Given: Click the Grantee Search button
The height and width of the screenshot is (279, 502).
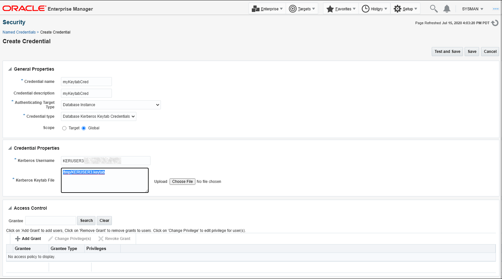Looking at the screenshot, I should (86, 221).
